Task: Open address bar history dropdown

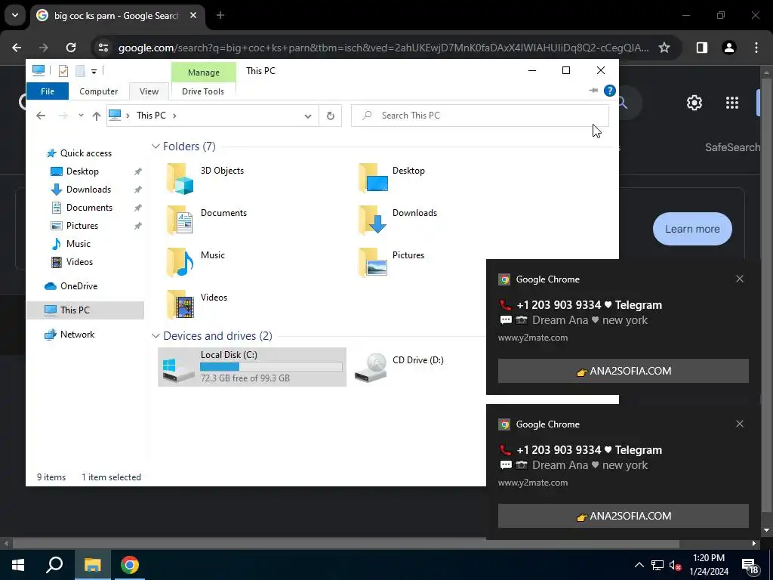Action: click(308, 116)
